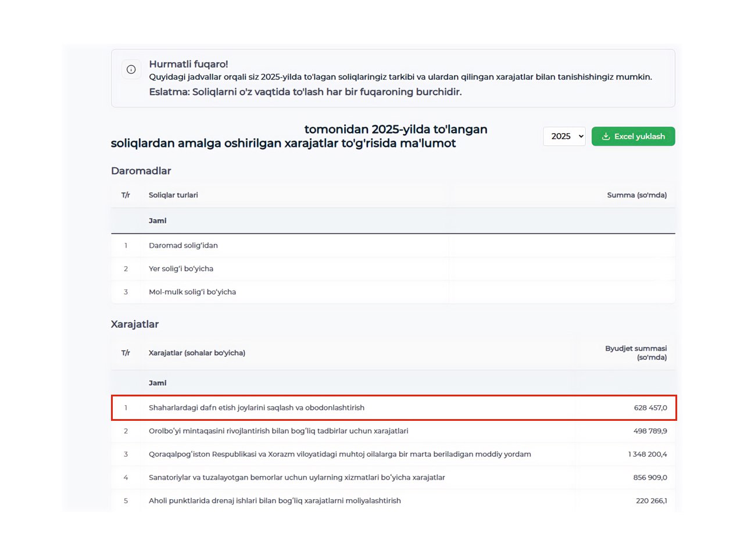Select the Yer solig'i bo'yicha row
Screen dimensions: 744x558
coord(181,269)
